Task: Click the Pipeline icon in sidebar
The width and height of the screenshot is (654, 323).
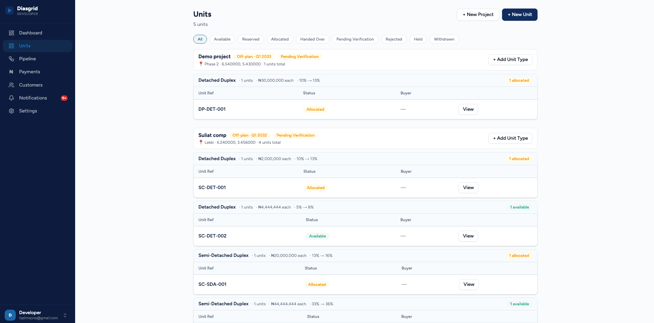Action: (11, 59)
